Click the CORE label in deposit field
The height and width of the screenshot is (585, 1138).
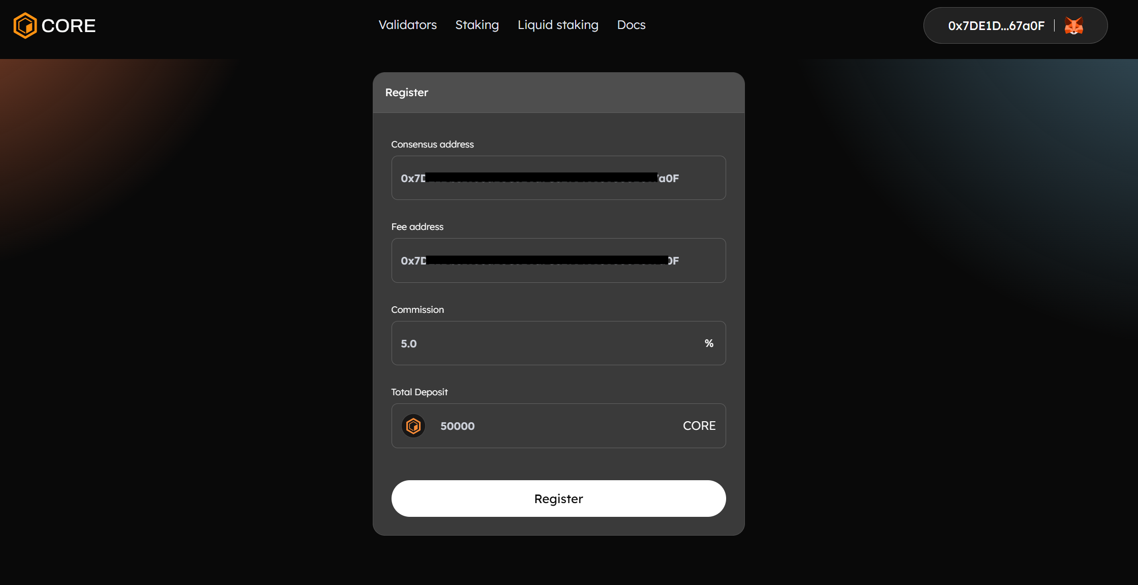pyautogui.click(x=699, y=426)
